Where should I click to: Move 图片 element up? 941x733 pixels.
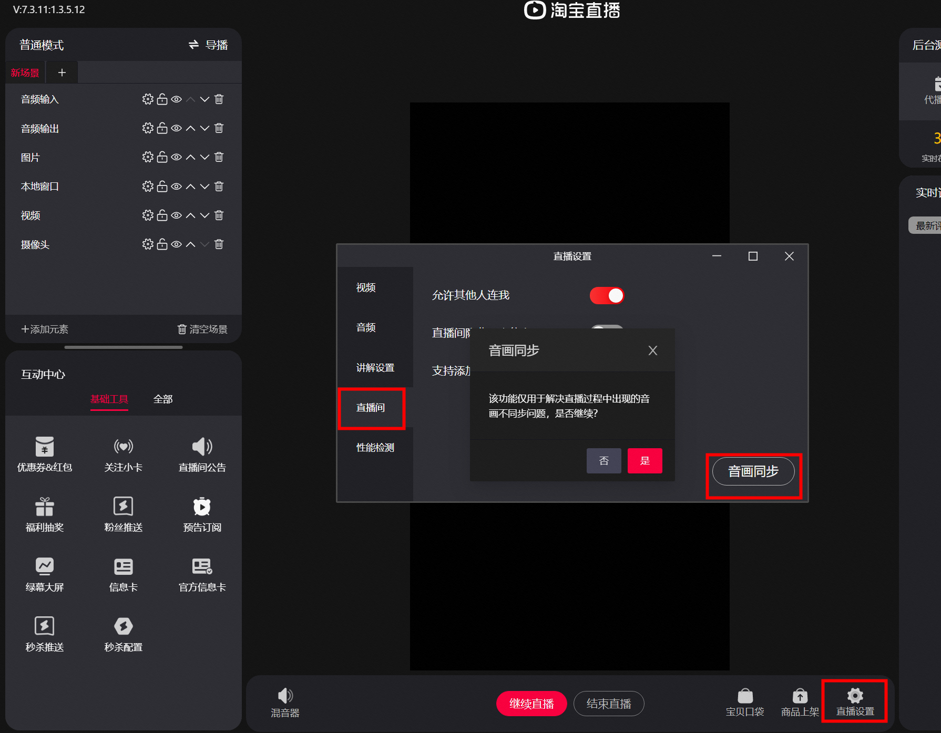pos(190,157)
